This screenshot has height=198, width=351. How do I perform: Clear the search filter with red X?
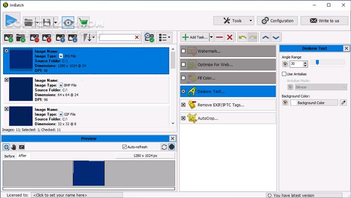tap(137, 38)
